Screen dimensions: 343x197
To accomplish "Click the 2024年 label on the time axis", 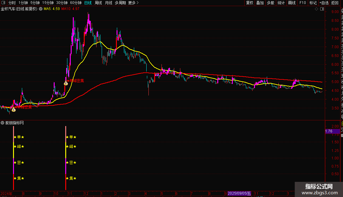I will pyautogui.click(x=6, y=193).
